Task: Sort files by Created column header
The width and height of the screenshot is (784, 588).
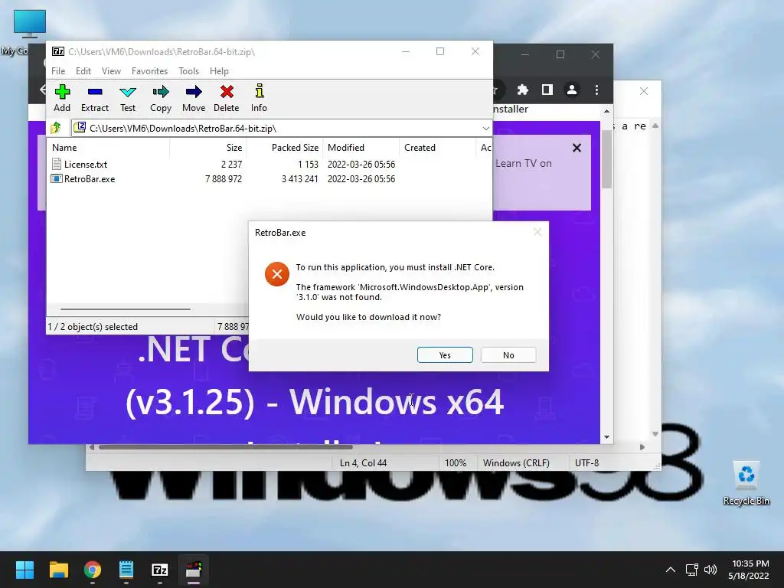Action: tap(437, 148)
